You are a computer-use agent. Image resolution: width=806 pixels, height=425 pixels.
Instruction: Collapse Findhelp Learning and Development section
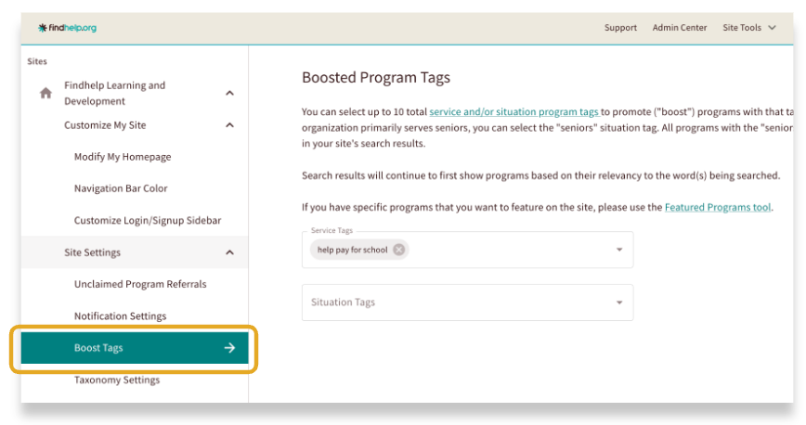tap(230, 93)
